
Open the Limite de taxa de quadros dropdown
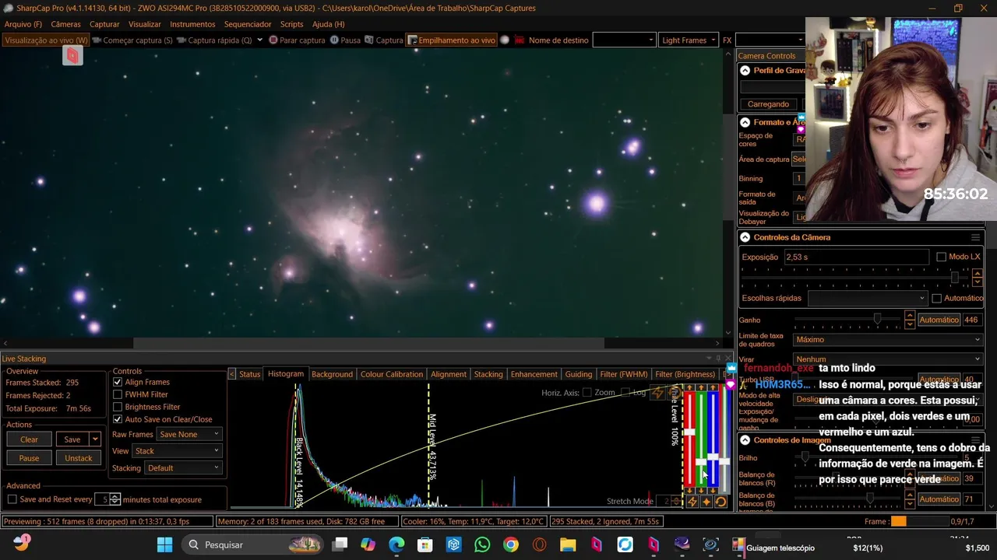[888, 339]
